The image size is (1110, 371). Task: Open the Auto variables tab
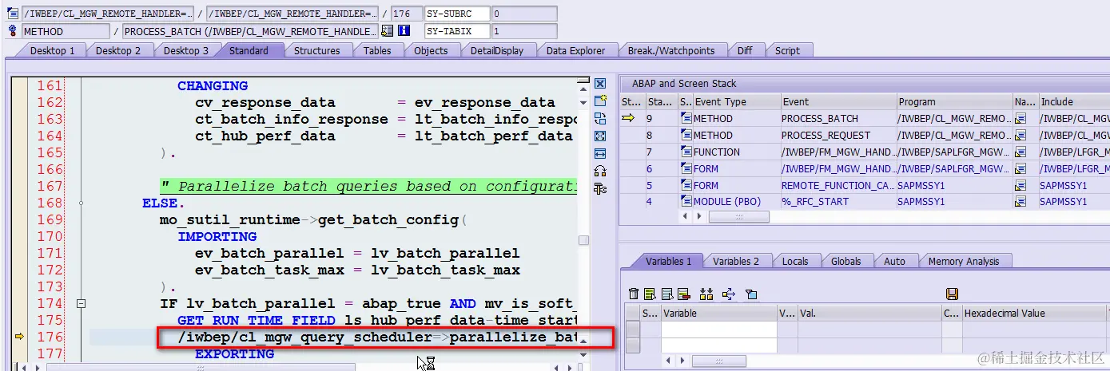894,261
